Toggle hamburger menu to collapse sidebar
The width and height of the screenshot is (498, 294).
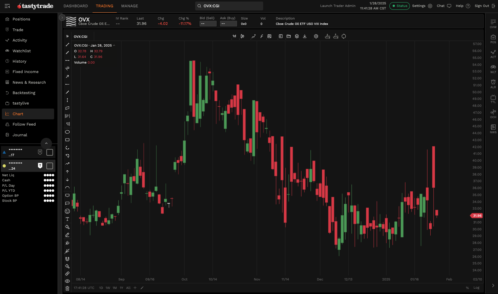[x=7, y=6]
